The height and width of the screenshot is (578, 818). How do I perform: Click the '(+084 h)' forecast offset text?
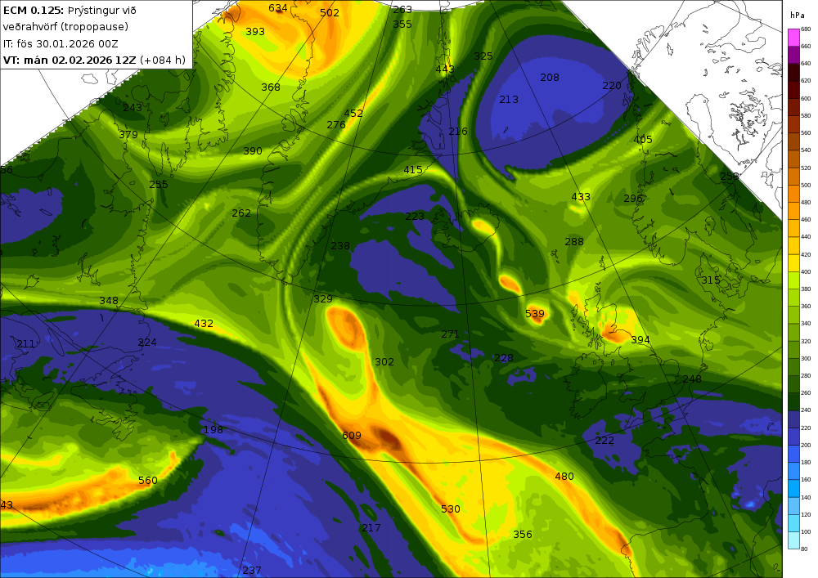tap(163, 60)
